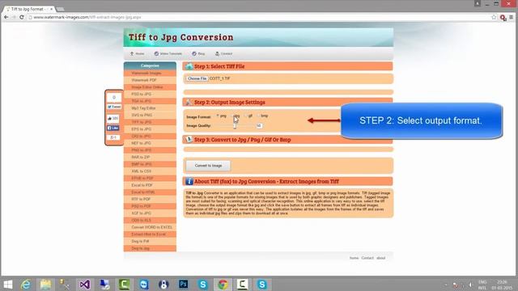The height and width of the screenshot is (291, 518).
Task: Click the blue info icon by About heading
Action: click(x=189, y=181)
